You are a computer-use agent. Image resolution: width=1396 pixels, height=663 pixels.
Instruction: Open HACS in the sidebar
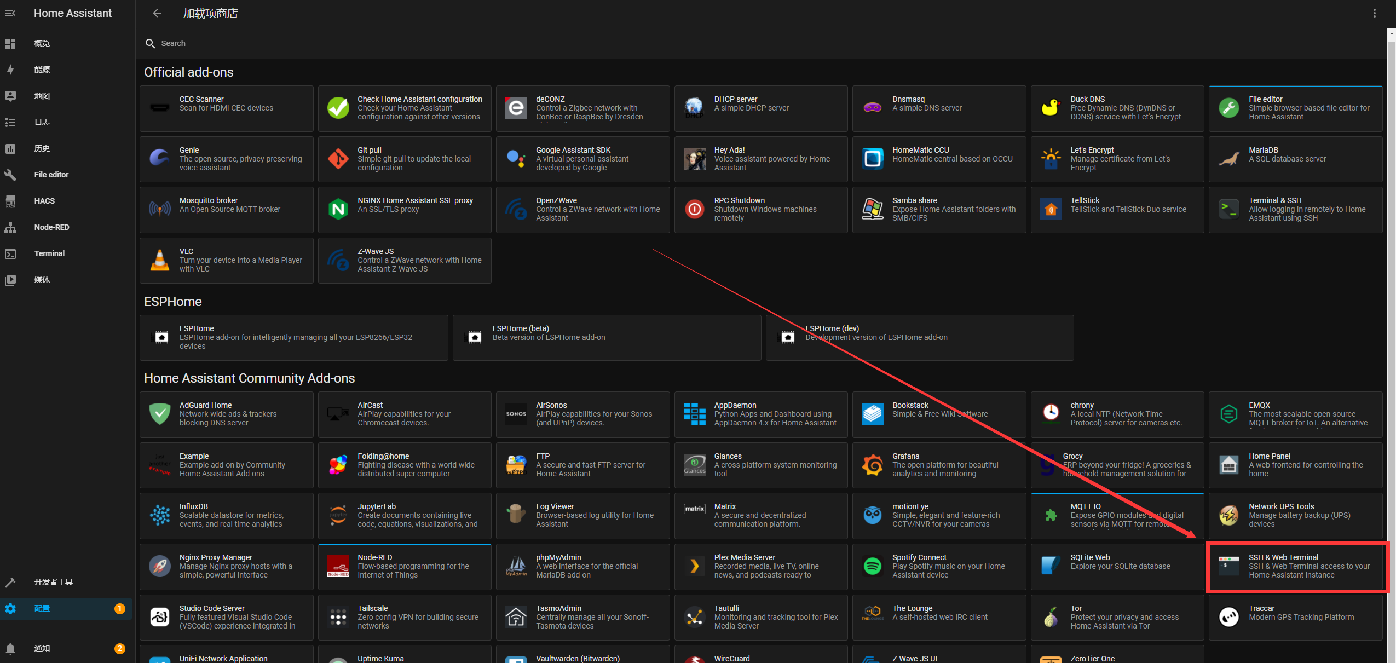[66, 201]
